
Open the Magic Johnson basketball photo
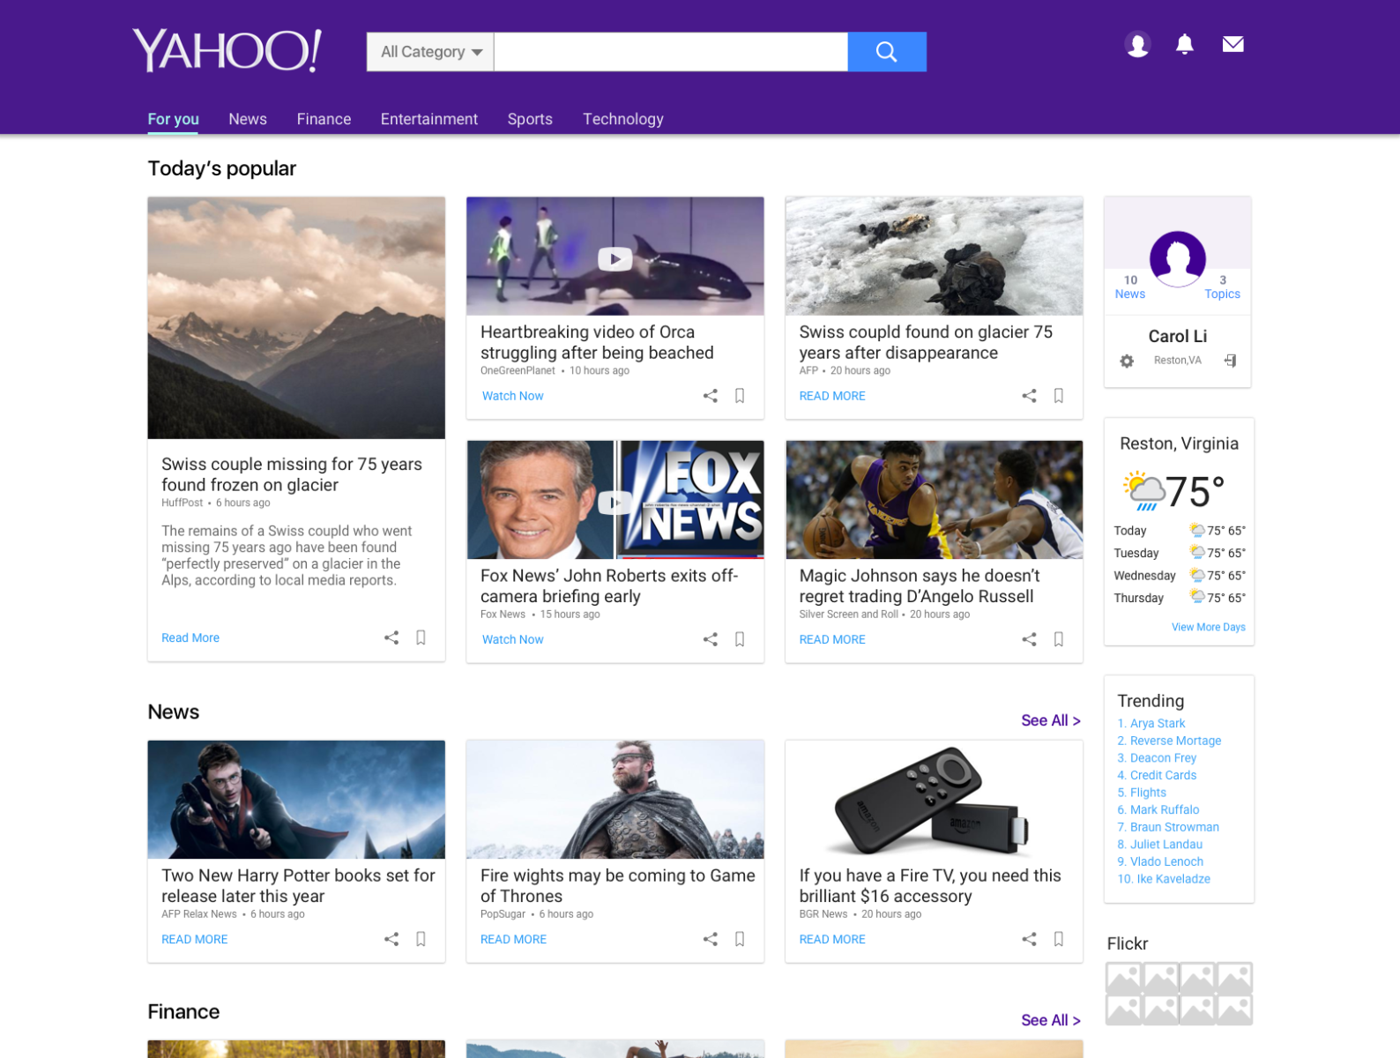pyautogui.click(x=934, y=500)
